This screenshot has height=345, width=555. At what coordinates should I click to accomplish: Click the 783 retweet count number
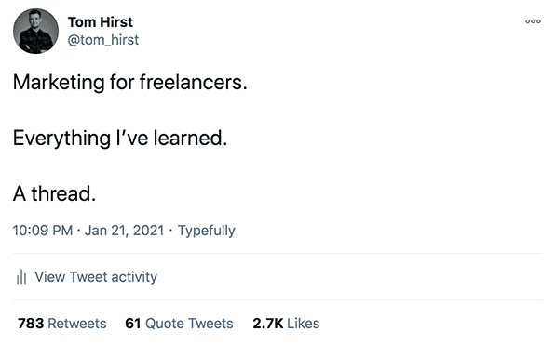click(31, 324)
